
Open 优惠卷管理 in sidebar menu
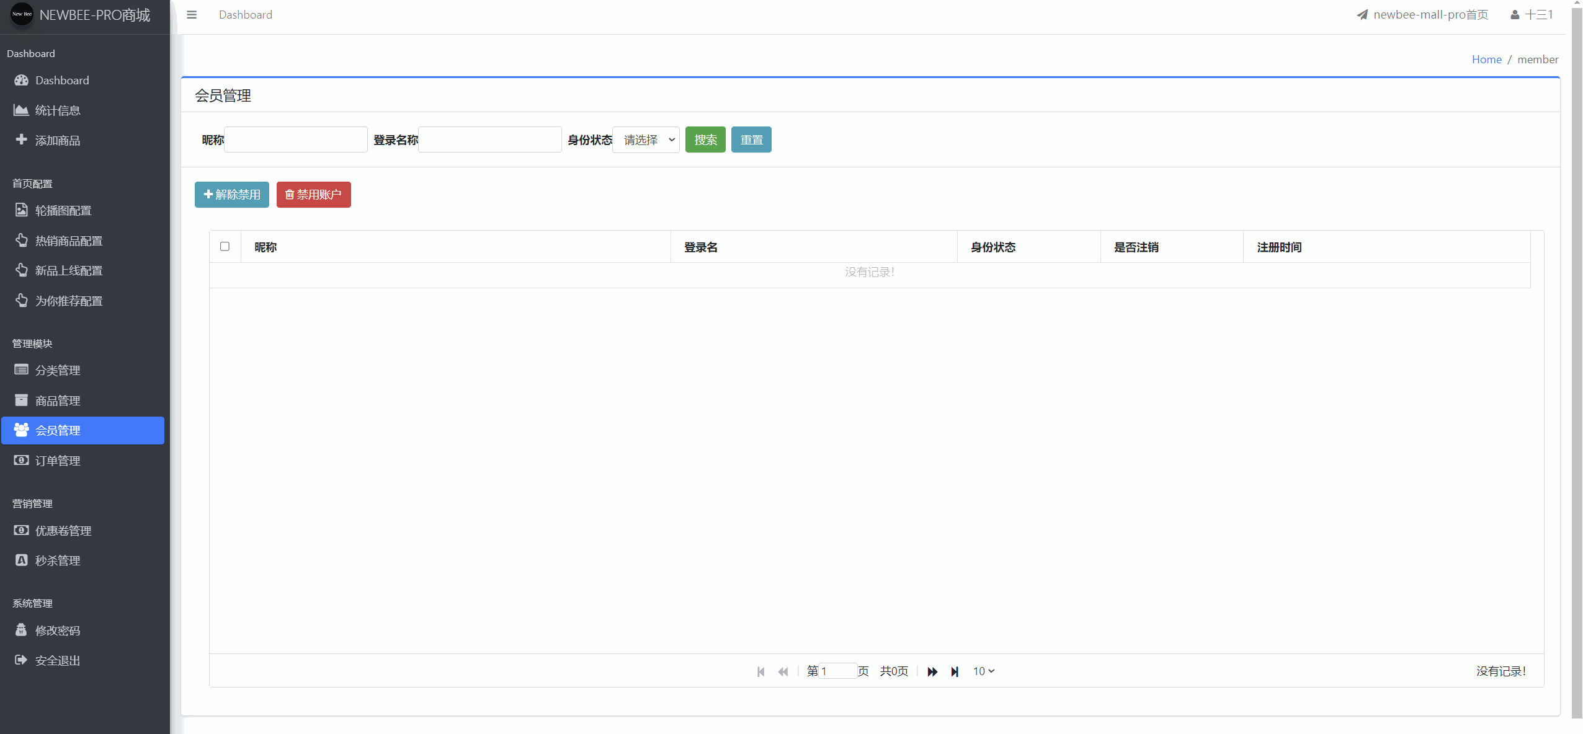click(x=63, y=531)
